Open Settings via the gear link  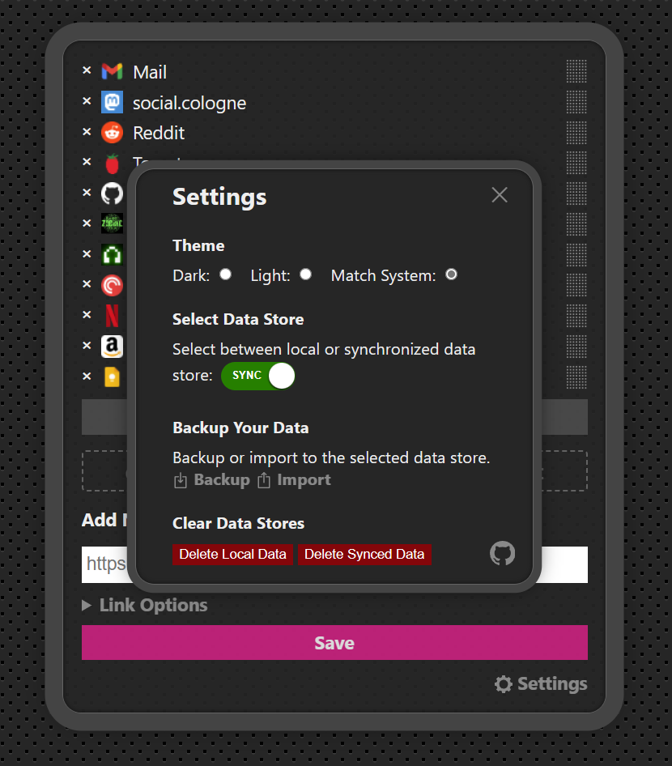coord(541,684)
